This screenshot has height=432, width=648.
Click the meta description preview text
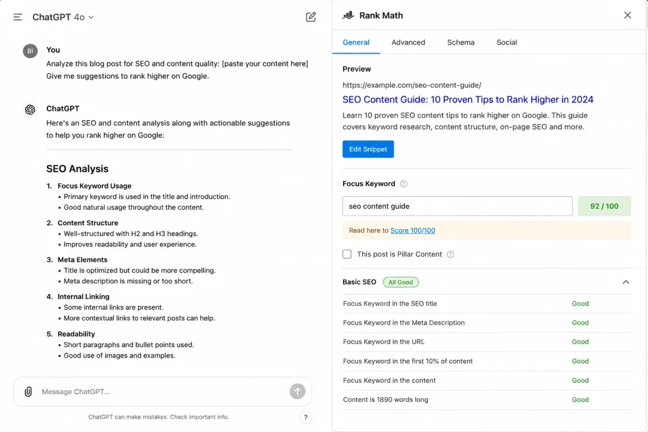click(x=465, y=121)
